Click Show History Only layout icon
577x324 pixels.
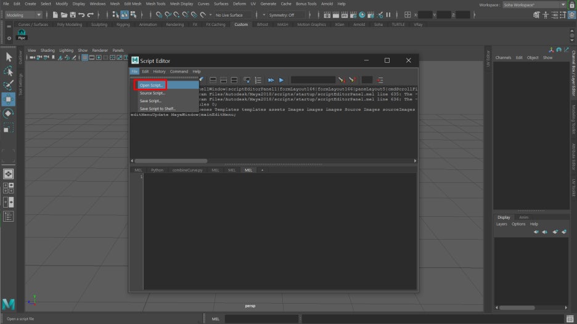click(213, 80)
